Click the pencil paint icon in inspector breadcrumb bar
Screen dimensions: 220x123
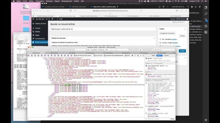(141, 55)
